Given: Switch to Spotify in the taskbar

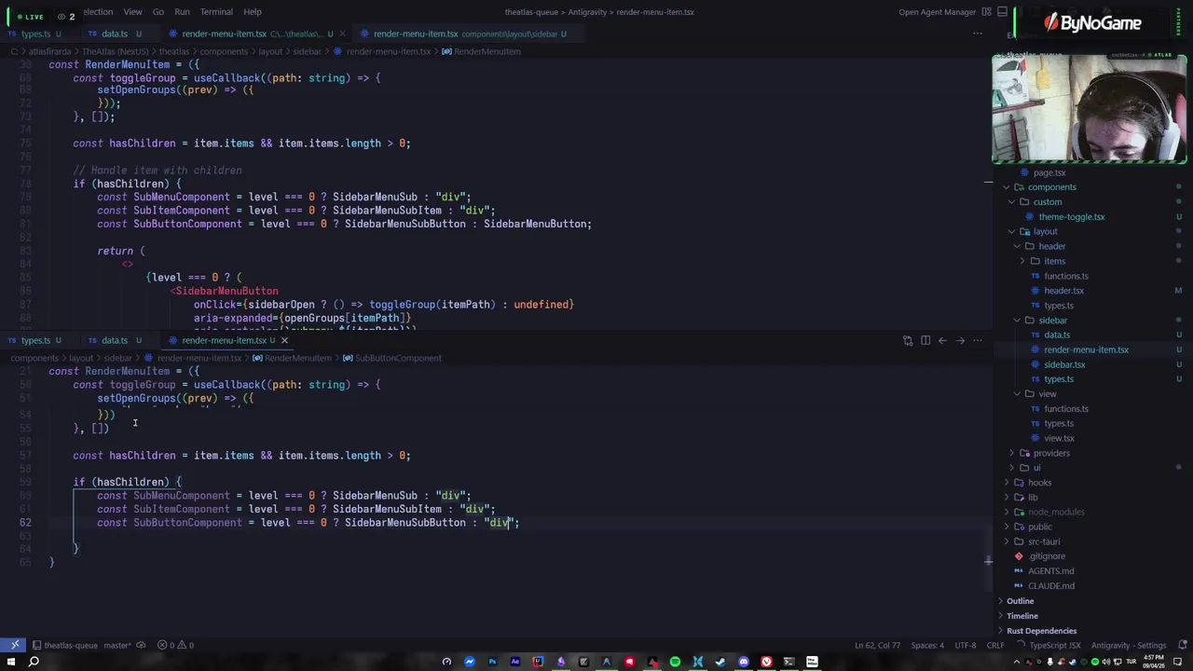Looking at the screenshot, I should click(x=675, y=662).
